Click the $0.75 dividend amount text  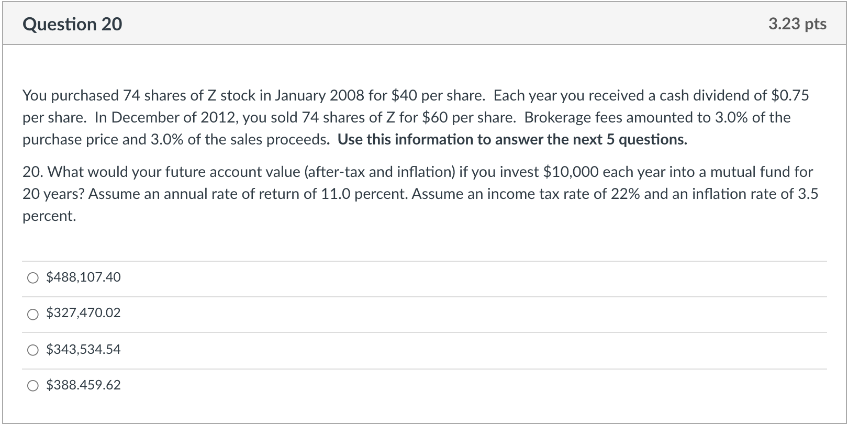(790, 96)
